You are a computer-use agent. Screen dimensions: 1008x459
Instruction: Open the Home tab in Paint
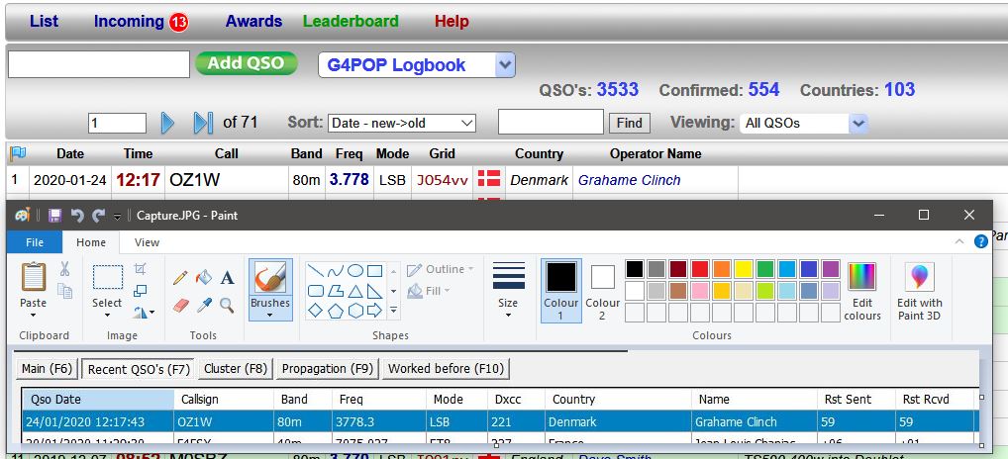(91, 242)
